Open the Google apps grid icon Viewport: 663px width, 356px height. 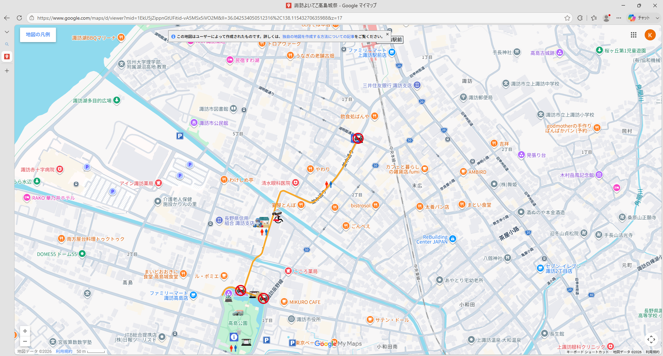[x=633, y=35]
